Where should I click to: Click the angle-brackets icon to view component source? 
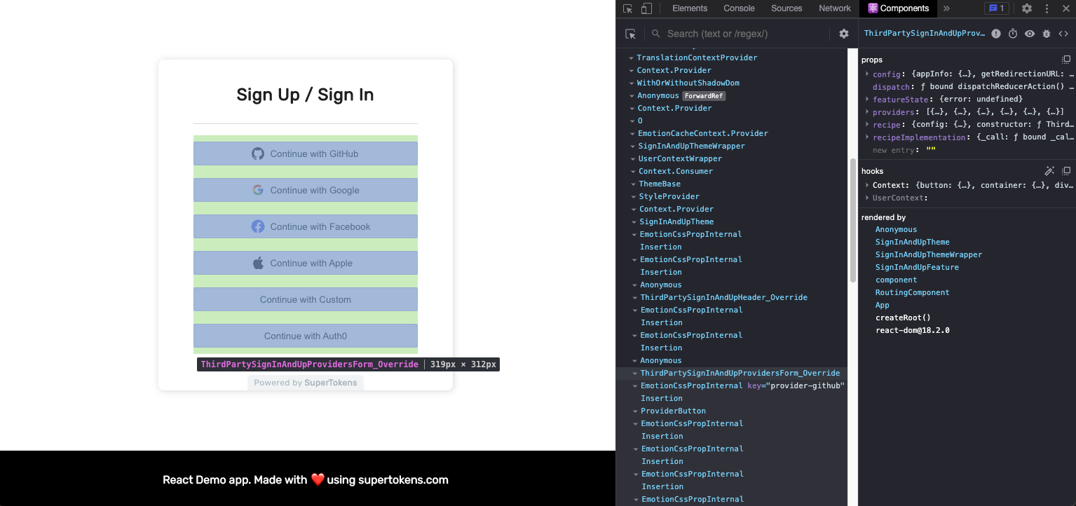point(1063,33)
